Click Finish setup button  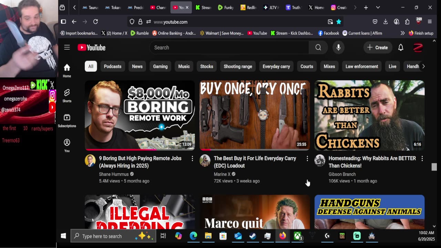click(x=421, y=33)
